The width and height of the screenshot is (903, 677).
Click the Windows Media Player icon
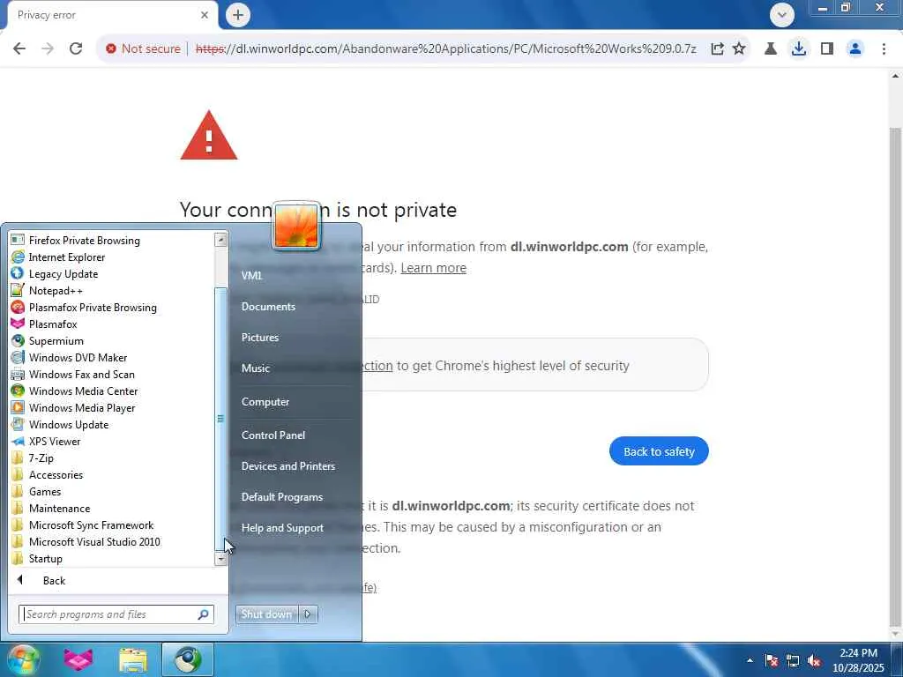coord(18,407)
